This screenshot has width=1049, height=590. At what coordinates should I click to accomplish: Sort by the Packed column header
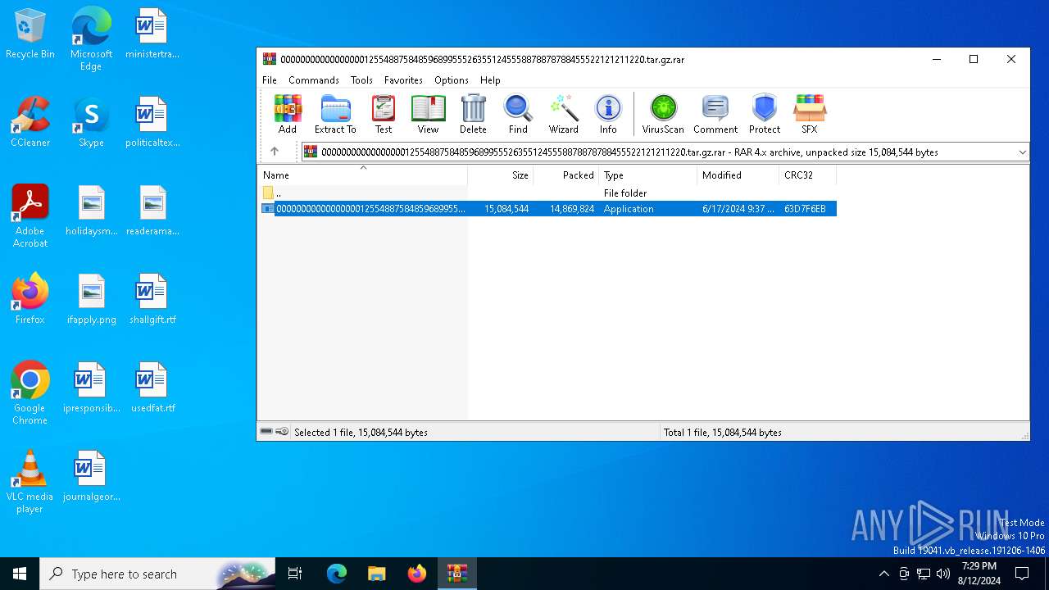(x=566, y=175)
